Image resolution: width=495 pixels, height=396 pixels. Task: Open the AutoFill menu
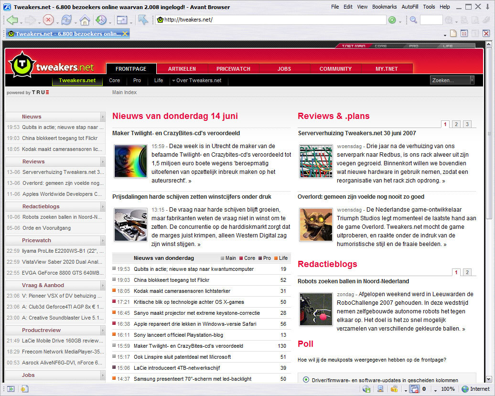pyautogui.click(x=410, y=7)
